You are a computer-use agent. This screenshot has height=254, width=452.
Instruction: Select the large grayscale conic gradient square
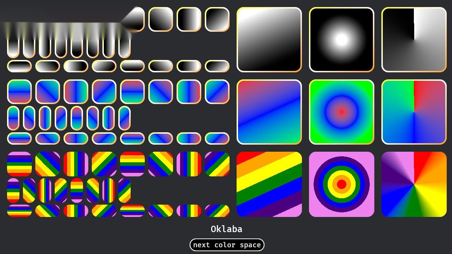pyautogui.click(x=414, y=40)
